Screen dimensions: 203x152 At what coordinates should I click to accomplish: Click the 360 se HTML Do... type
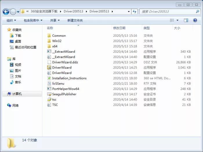(x=157, y=78)
